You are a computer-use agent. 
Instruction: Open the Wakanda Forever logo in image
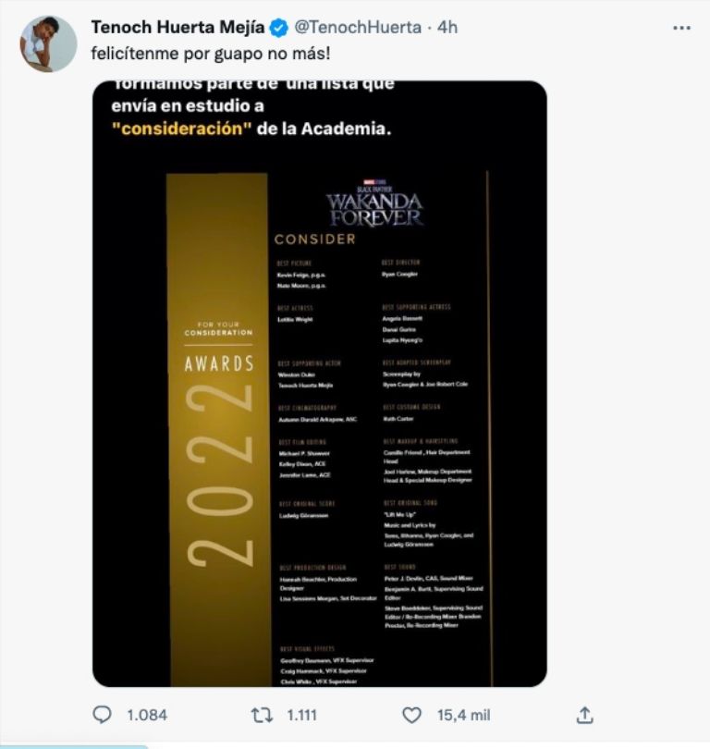tap(374, 205)
